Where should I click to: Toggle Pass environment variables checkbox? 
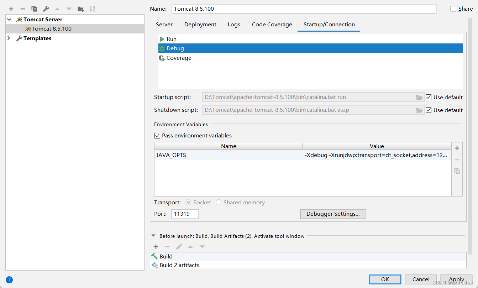157,136
